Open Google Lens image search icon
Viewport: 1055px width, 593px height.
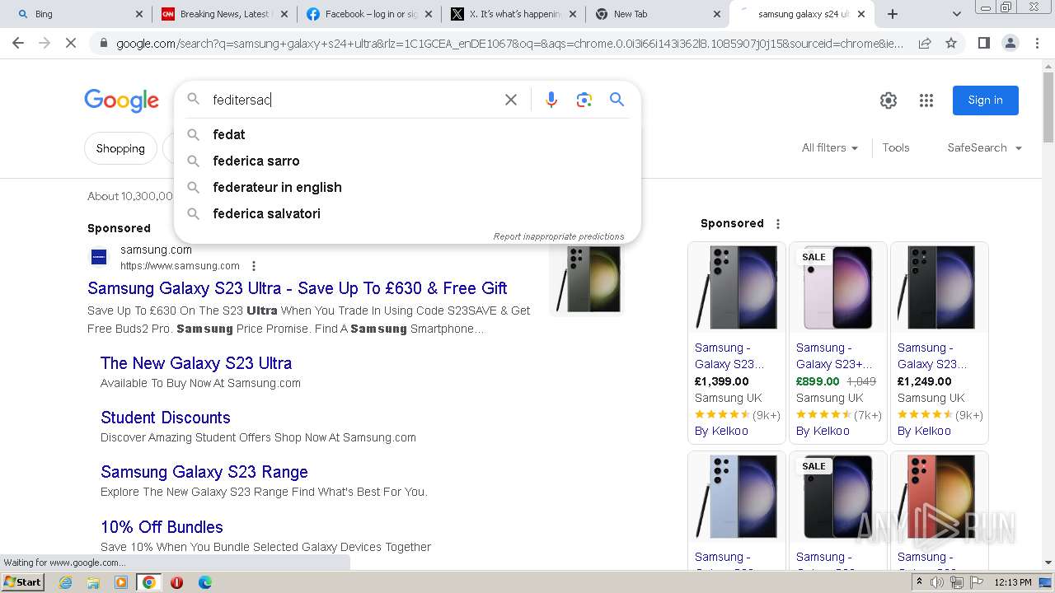pyautogui.click(x=584, y=100)
